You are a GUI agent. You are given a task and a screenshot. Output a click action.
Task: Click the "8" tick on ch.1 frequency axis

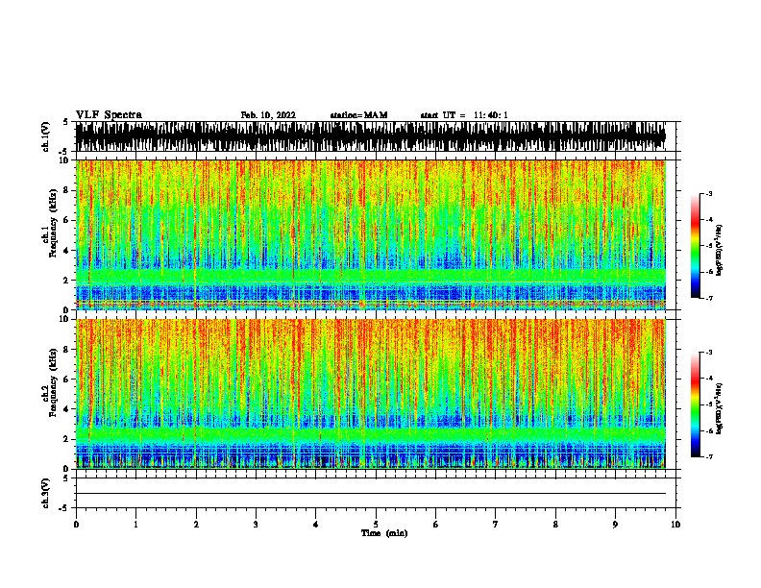(67, 190)
